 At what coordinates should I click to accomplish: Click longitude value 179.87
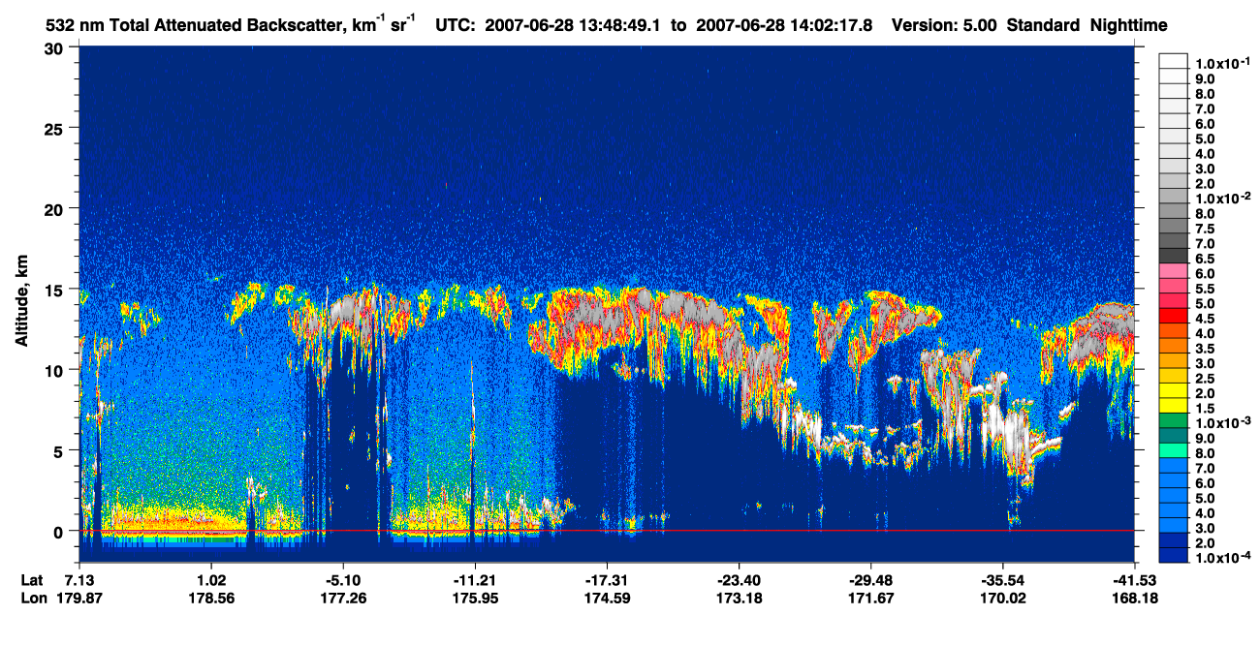pos(79,598)
